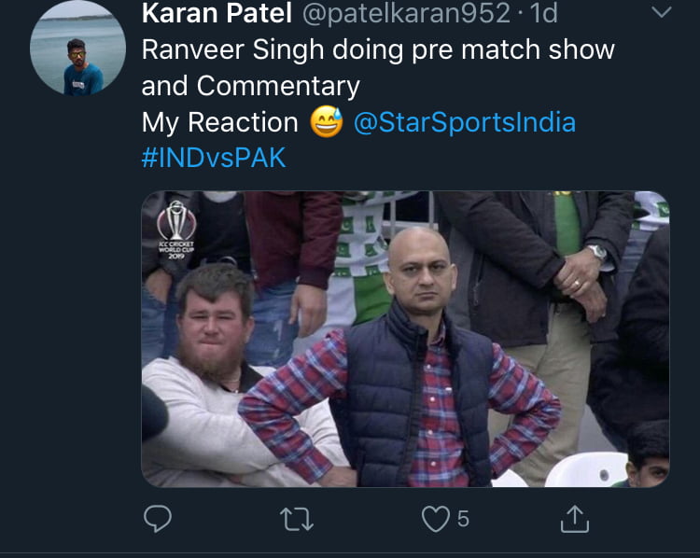Click the "and Commentary" text line
The width and height of the screenshot is (700, 558).
250,86
